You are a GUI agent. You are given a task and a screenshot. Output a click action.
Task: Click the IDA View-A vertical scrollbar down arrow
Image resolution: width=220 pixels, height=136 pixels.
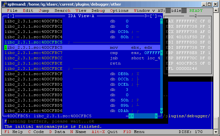pyautogui.click(x=161, y=111)
